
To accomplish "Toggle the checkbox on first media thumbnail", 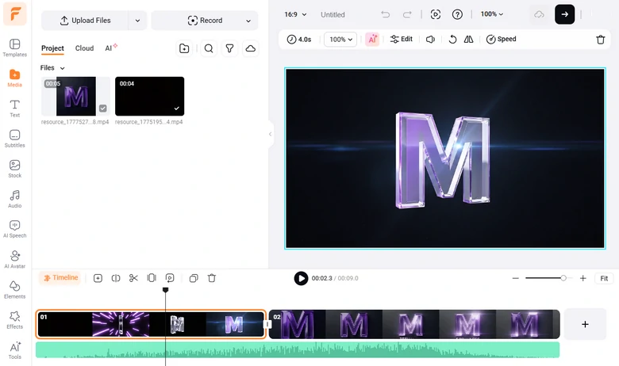I will click(102, 109).
